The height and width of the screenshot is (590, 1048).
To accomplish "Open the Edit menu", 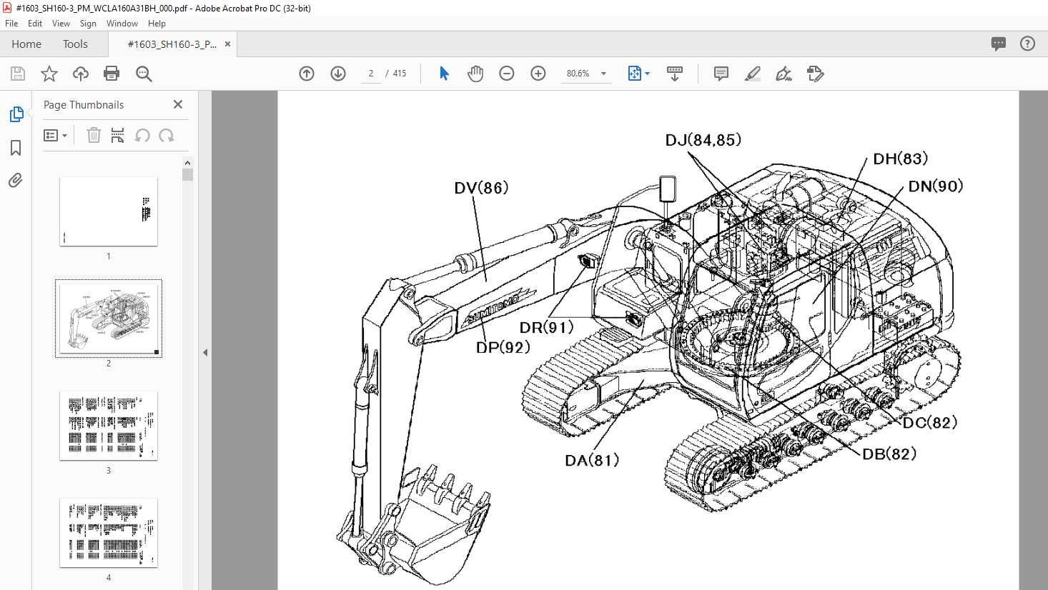I will click(35, 24).
